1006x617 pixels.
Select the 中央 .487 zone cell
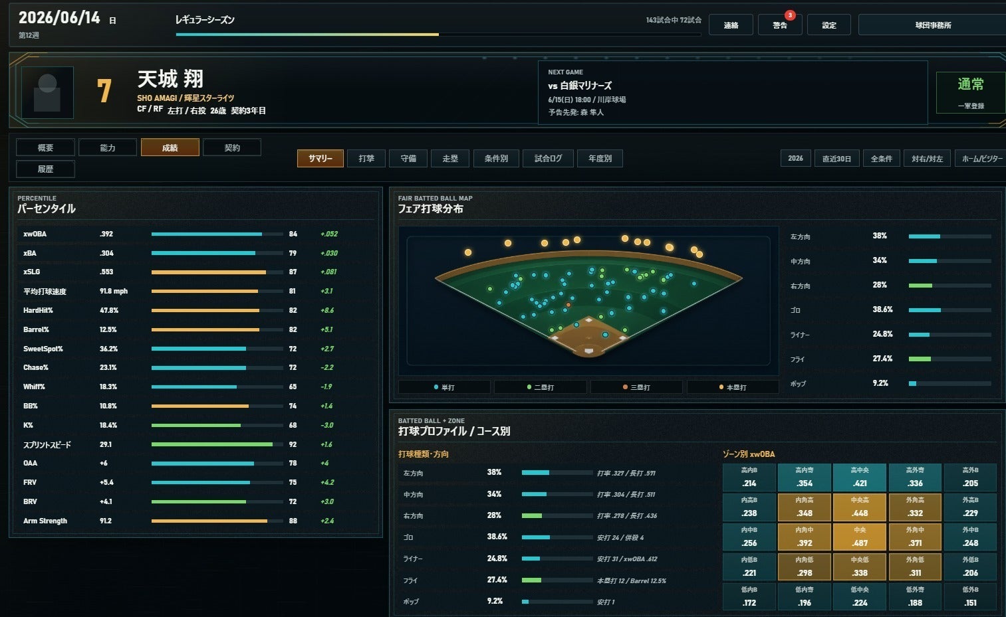click(x=860, y=537)
